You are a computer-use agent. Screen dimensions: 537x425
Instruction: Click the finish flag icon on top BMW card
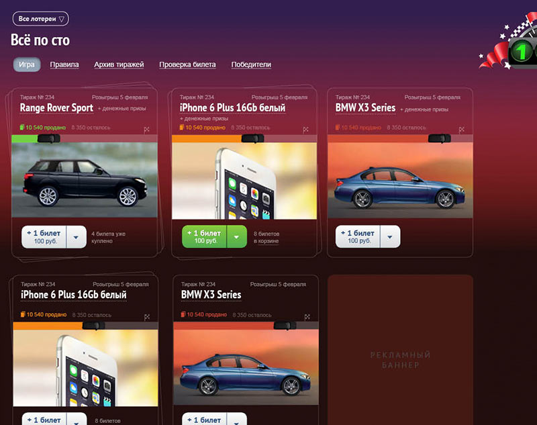tap(462, 130)
